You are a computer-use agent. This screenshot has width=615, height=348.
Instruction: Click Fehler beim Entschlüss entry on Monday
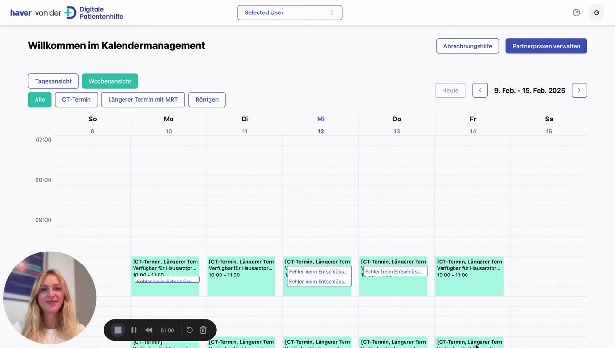tap(167, 280)
